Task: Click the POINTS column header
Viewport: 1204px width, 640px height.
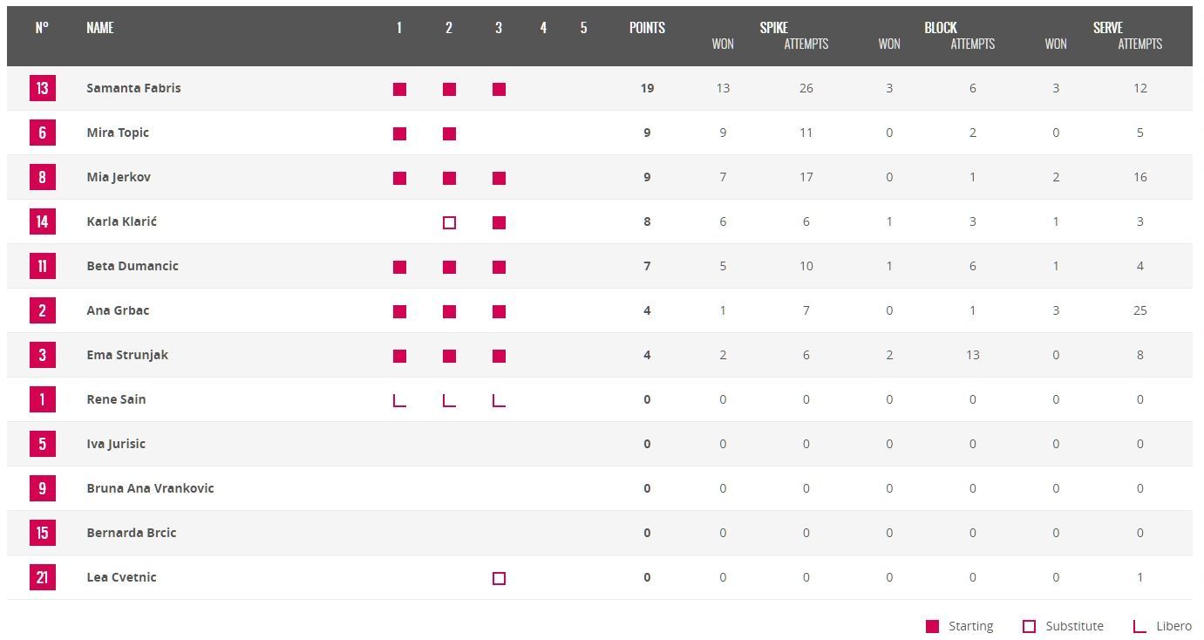Action: click(647, 28)
